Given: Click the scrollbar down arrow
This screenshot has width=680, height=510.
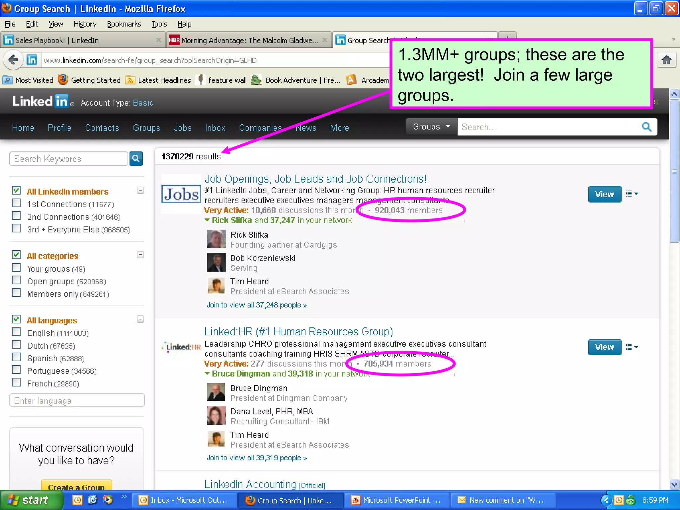Looking at the screenshot, I should click(x=674, y=484).
